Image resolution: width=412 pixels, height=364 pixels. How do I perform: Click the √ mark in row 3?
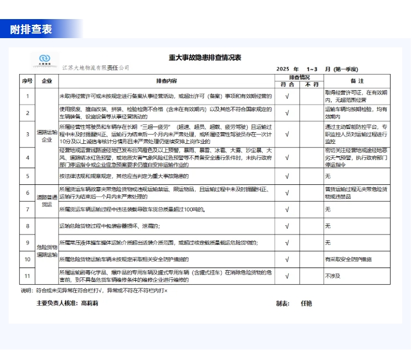[x=287, y=135]
